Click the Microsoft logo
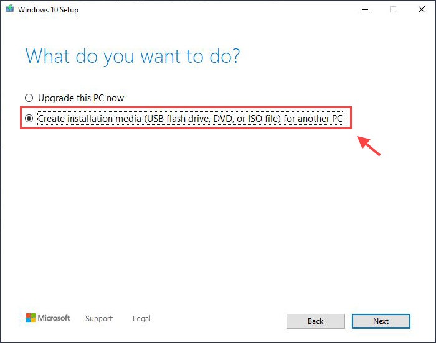Screen dimensions: 436x343 coord(48,318)
